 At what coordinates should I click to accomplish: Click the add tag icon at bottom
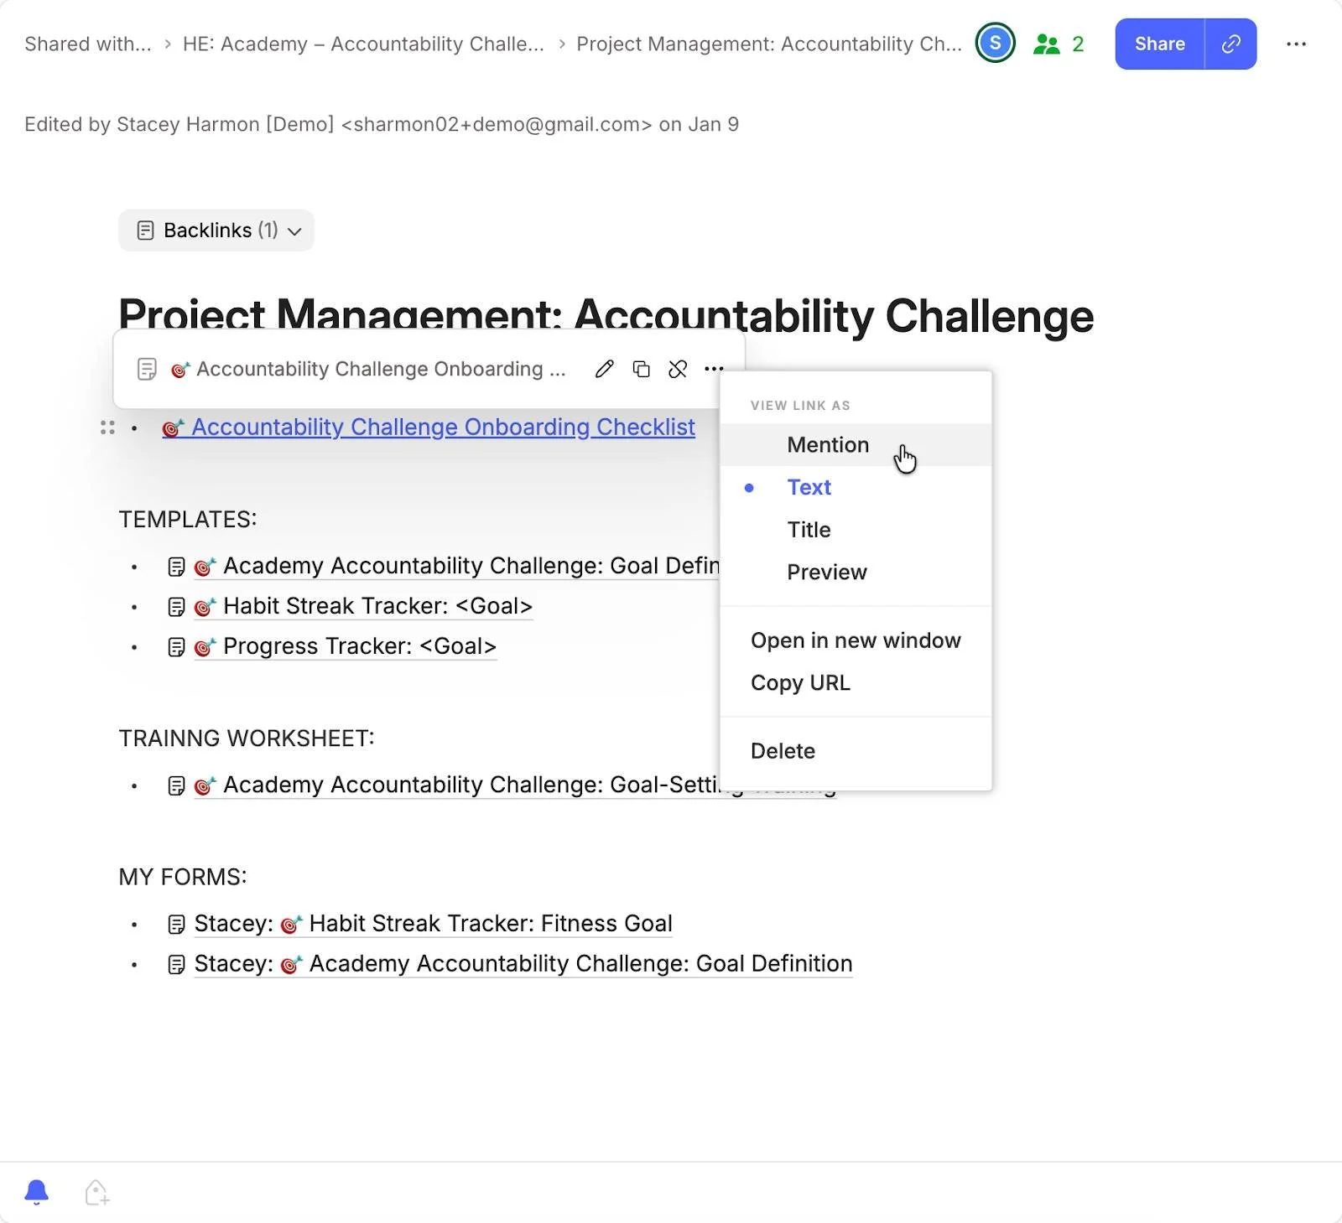(x=97, y=1193)
